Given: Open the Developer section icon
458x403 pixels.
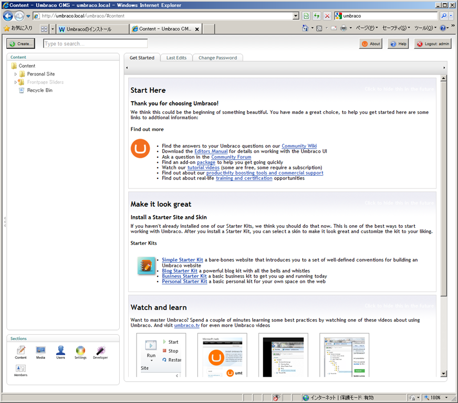Looking at the screenshot, I should (100, 352).
